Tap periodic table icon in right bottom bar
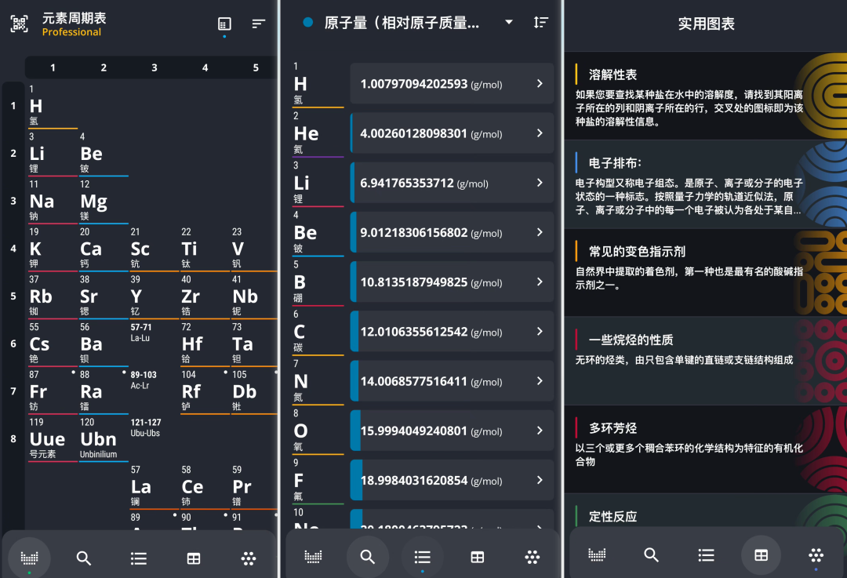Screen dimensions: 847x578 pyautogui.click(x=597, y=554)
